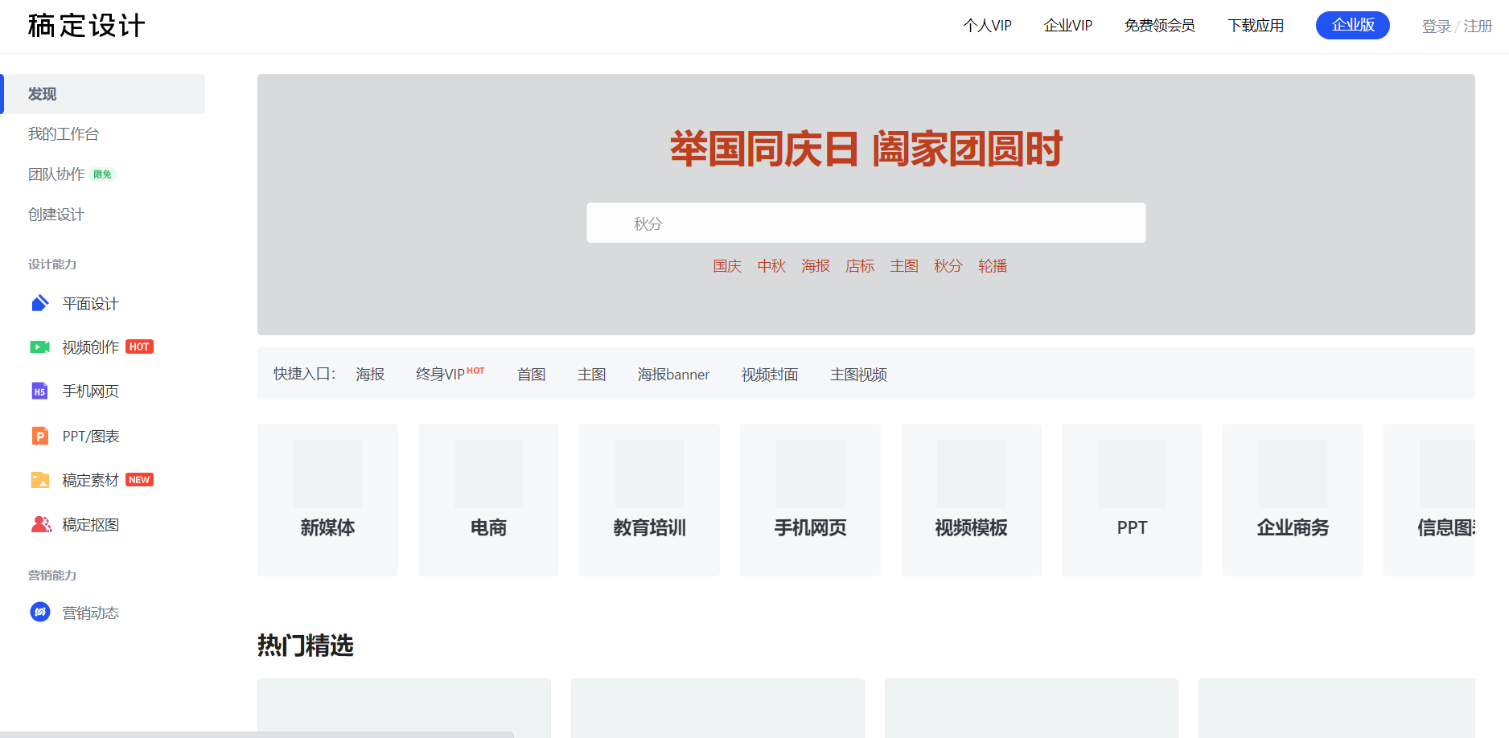Open the 下载应用 top menu
This screenshot has width=1509, height=738.
tap(1255, 26)
